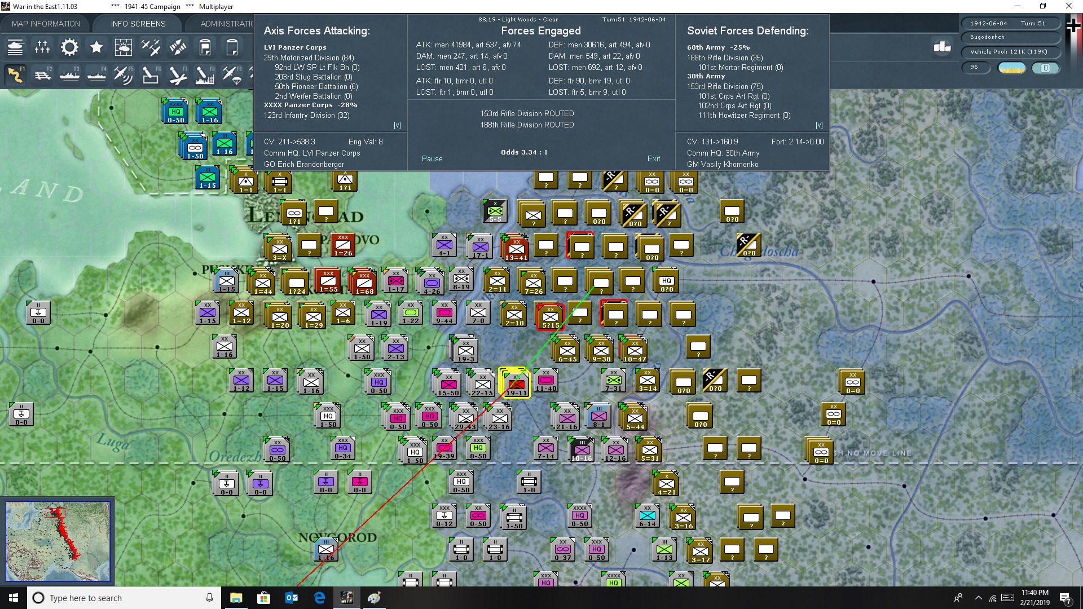This screenshot has height=609, width=1083.
Task: Click the German flag end-turn emblem
Action: click(1073, 25)
